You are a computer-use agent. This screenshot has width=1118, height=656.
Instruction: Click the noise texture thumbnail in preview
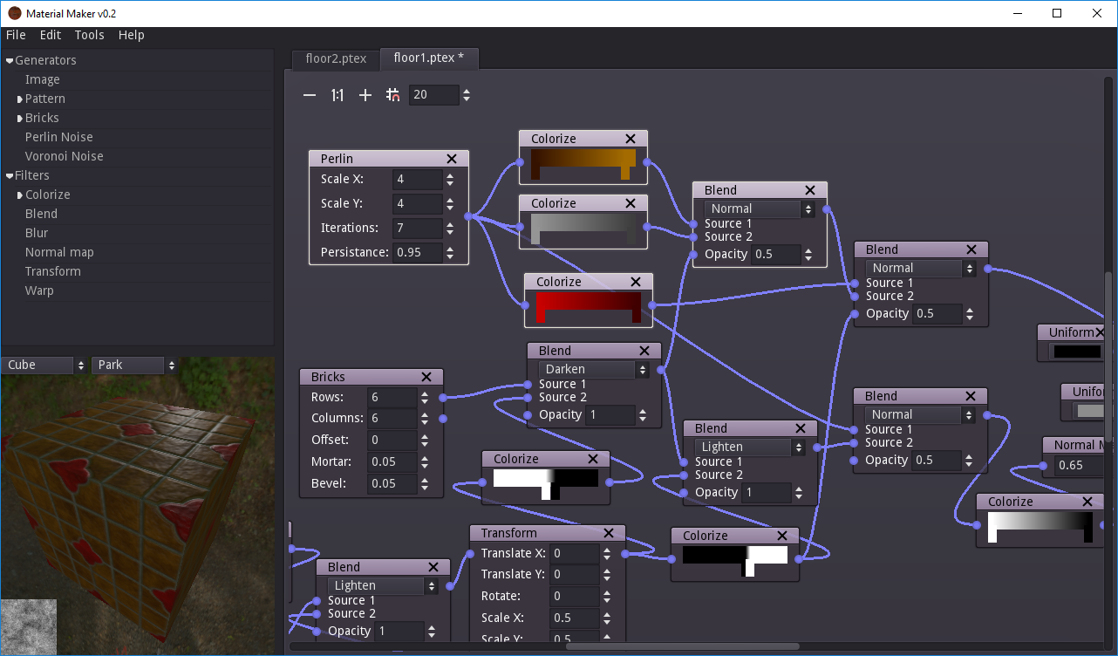click(x=29, y=627)
